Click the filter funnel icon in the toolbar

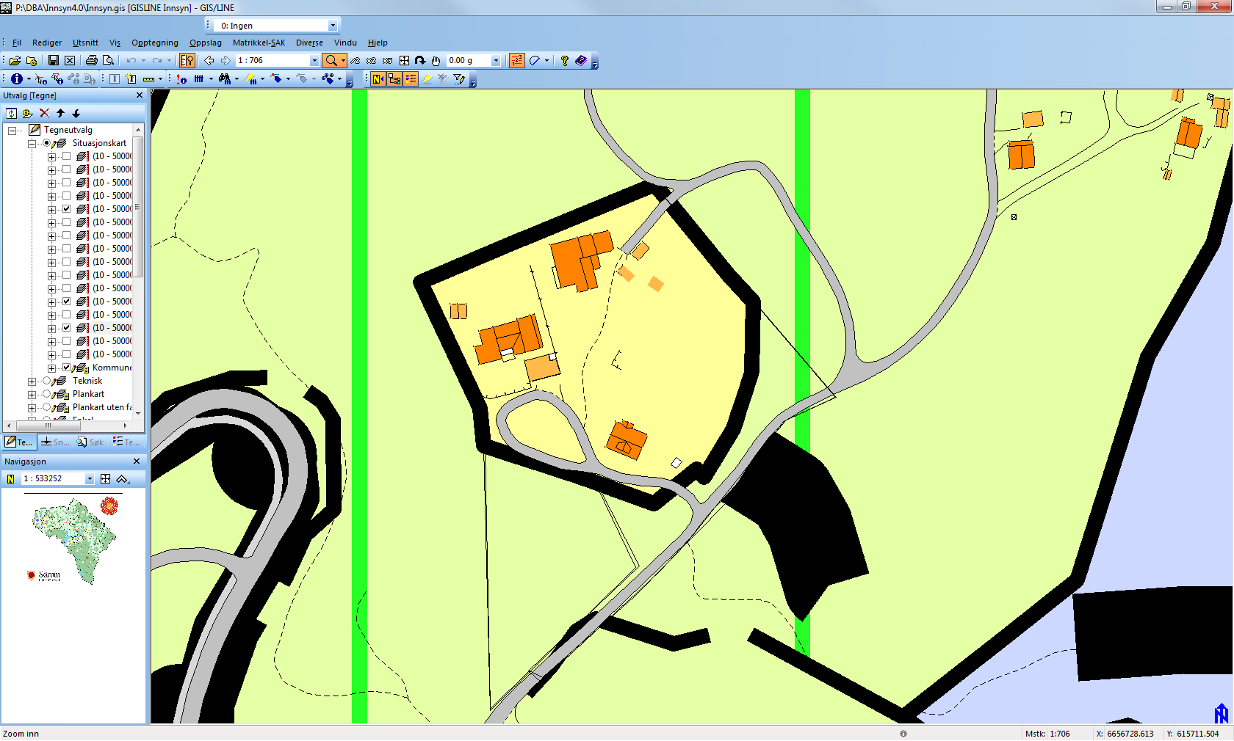(459, 79)
